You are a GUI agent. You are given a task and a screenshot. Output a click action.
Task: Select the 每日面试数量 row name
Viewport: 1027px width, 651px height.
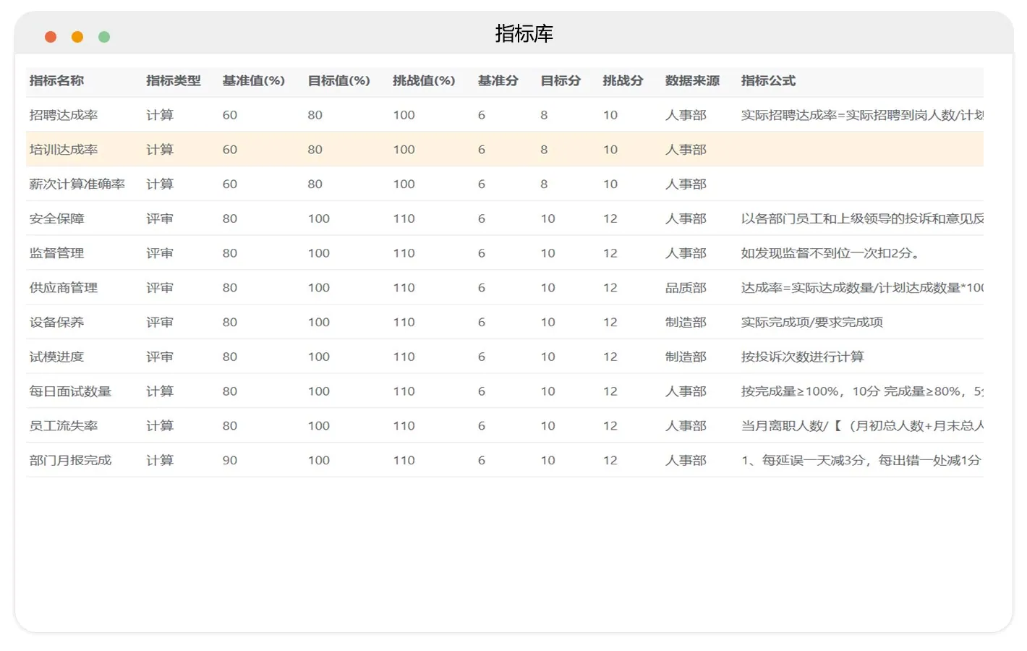70,391
